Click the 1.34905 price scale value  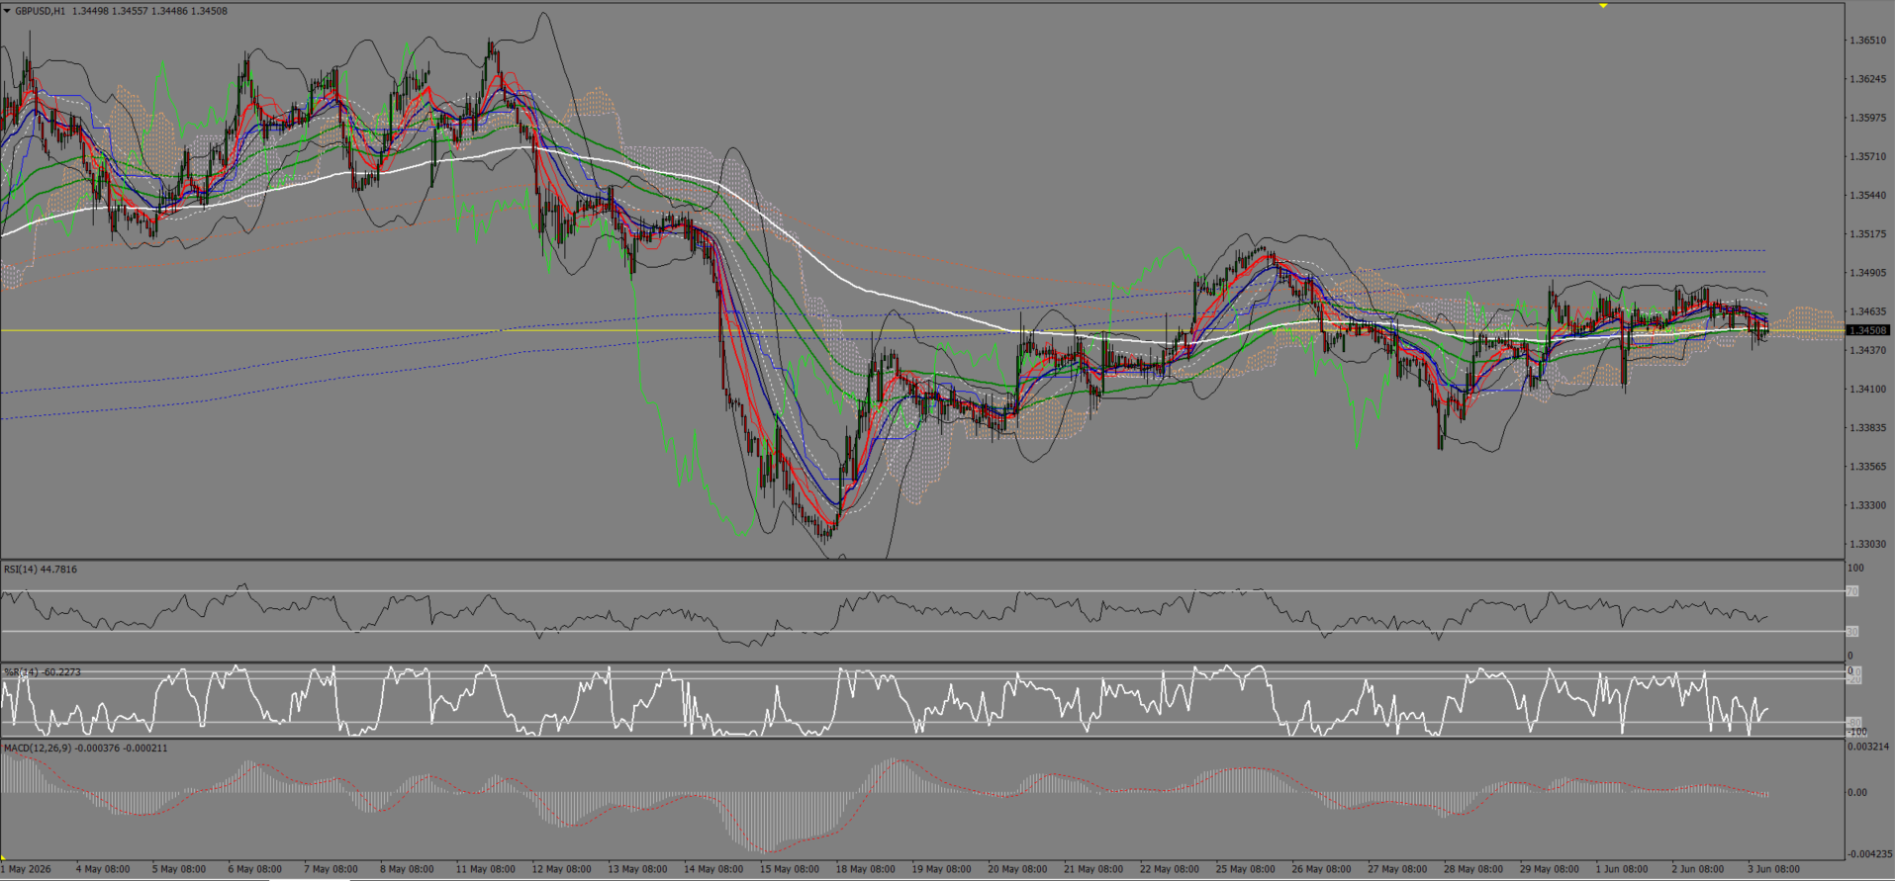(x=1868, y=273)
